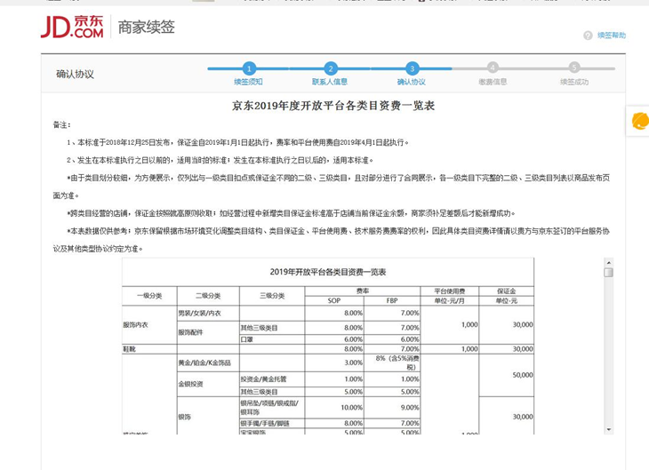This screenshot has width=649, height=470.
Task: Click the 备注 label
Action: pyautogui.click(x=61, y=125)
